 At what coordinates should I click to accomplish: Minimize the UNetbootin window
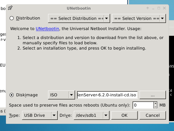coord(153,8)
